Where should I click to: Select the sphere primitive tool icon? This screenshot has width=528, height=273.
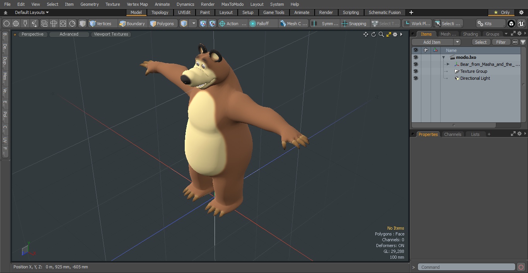(x=6, y=24)
